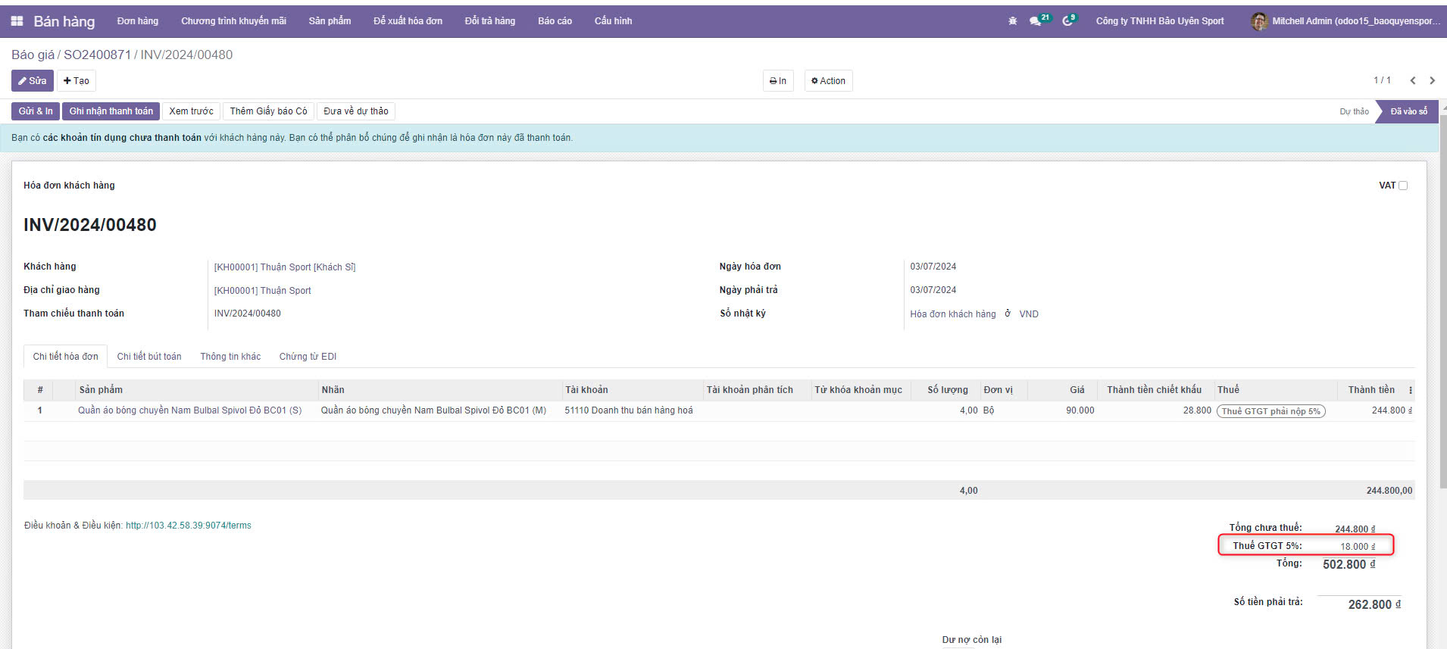
Task: Switch to the Chi tiết bút toán tab
Action: (149, 357)
